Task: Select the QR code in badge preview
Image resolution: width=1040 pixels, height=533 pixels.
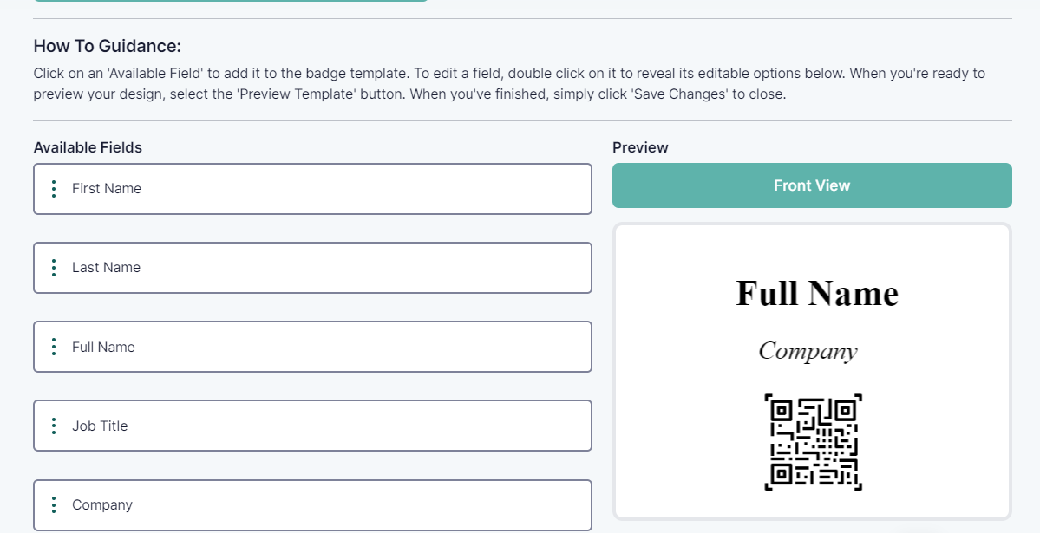Action: coord(813,442)
